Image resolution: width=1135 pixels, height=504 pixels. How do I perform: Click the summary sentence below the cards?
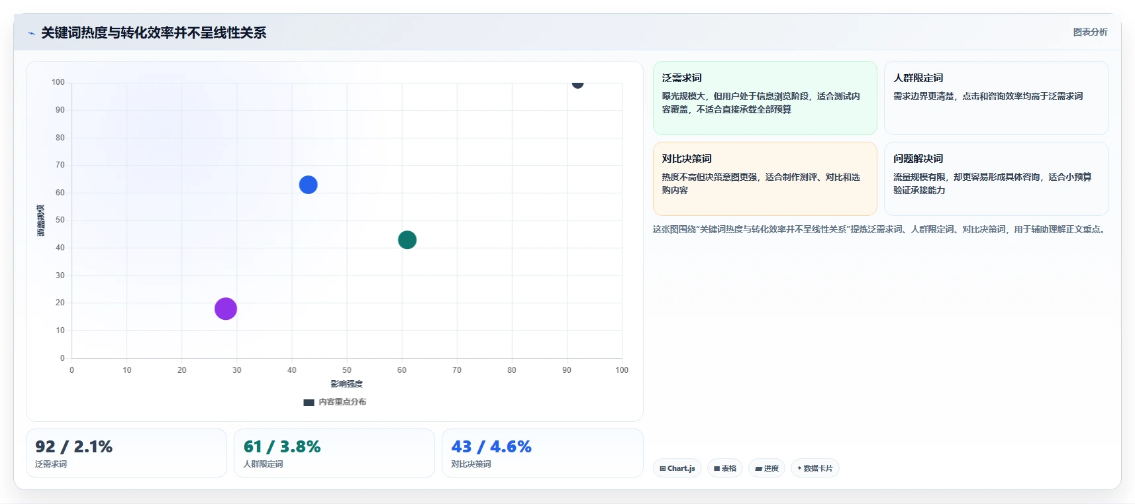pos(880,230)
